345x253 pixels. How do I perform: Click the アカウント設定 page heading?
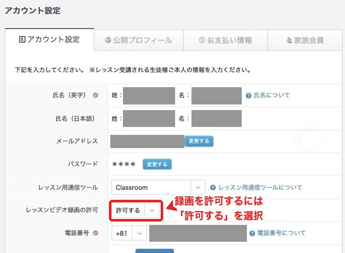pos(33,10)
